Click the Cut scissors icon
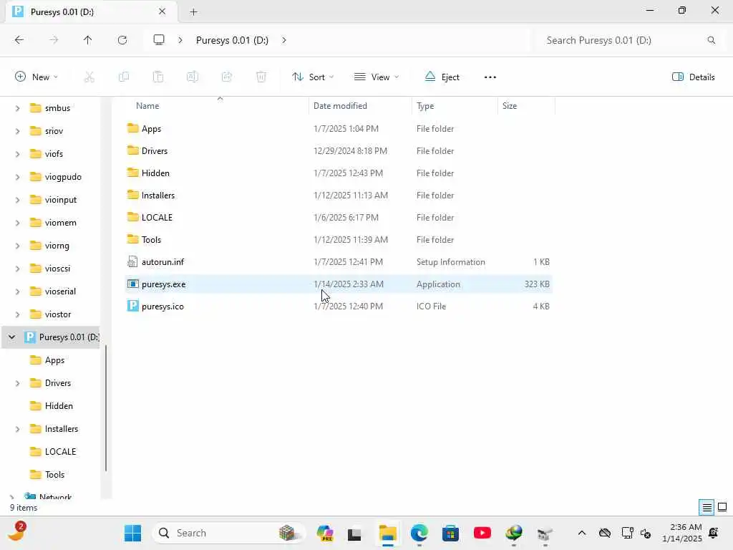 click(x=89, y=77)
